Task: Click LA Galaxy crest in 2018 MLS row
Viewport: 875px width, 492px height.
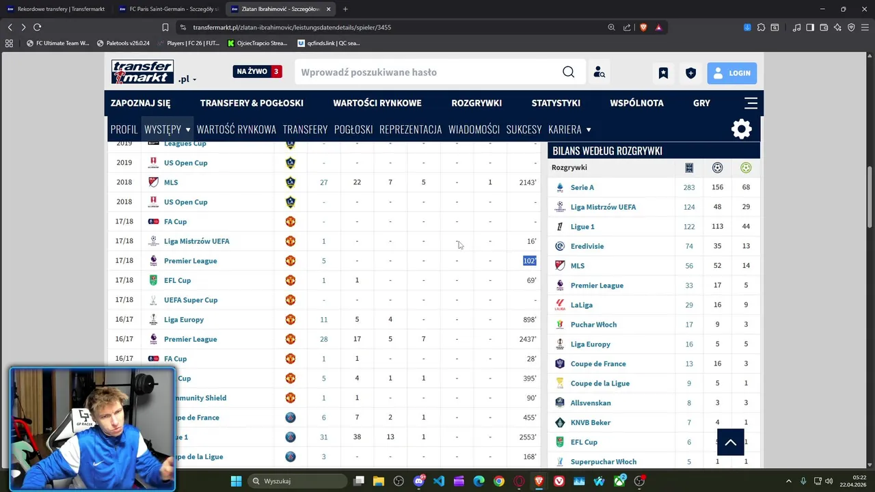Action: [291, 182]
